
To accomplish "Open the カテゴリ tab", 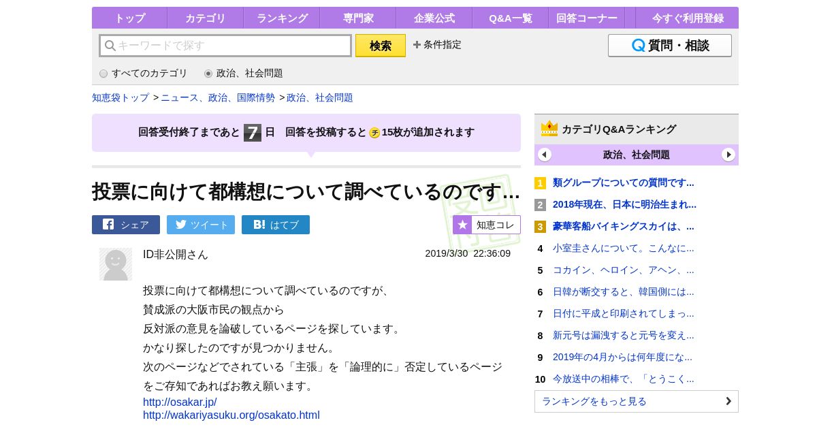I will [x=206, y=18].
